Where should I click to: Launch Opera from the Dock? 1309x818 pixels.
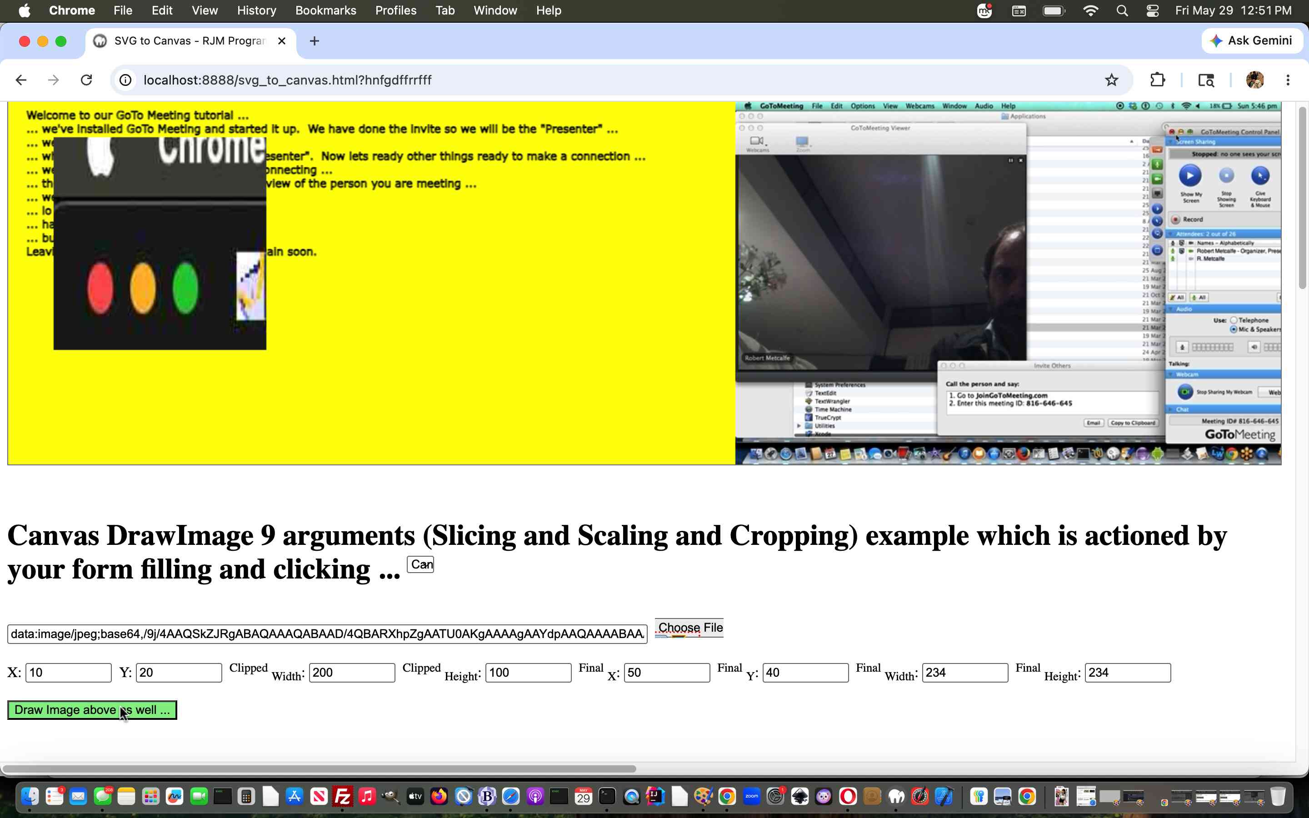click(848, 796)
